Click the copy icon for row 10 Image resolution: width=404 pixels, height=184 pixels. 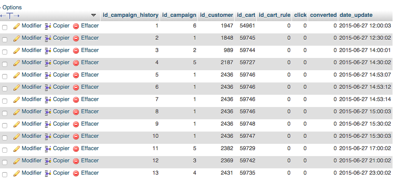(48, 137)
